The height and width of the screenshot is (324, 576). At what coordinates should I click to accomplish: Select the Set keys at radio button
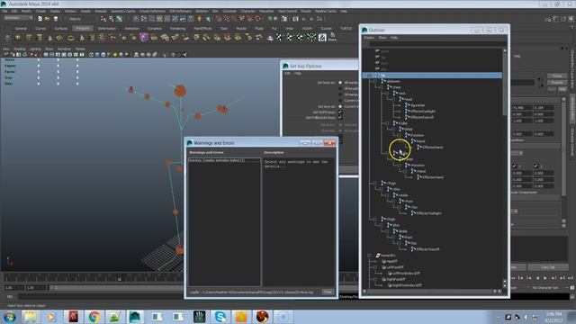340,106
